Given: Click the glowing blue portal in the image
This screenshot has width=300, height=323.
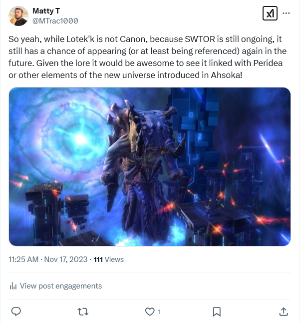Looking at the screenshot, I should coord(80,139).
